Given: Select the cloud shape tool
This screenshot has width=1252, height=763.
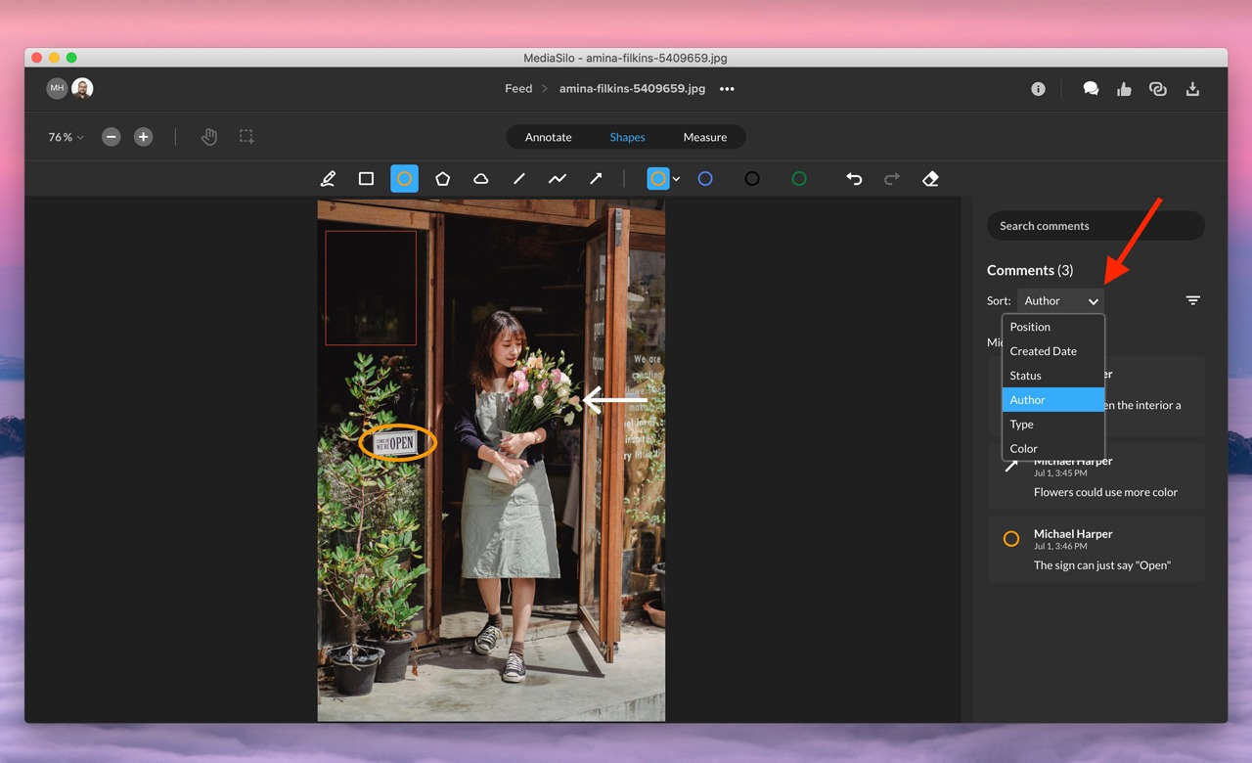Looking at the screenshot, I should [x=480, y=179].
